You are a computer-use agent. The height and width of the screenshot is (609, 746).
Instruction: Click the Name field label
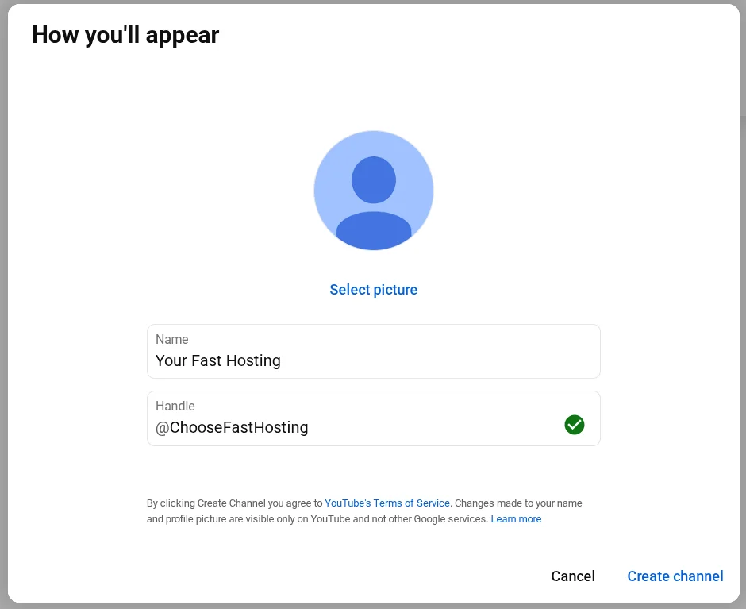[x=172, y=339]
